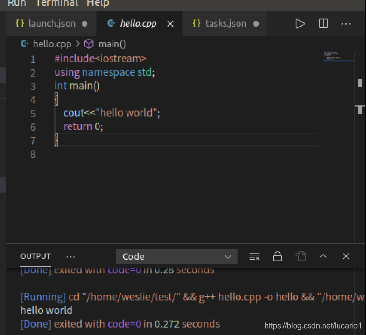Clear the output with the clear icon
Screen dimensions: 366x335
click(x=254, y=256)
